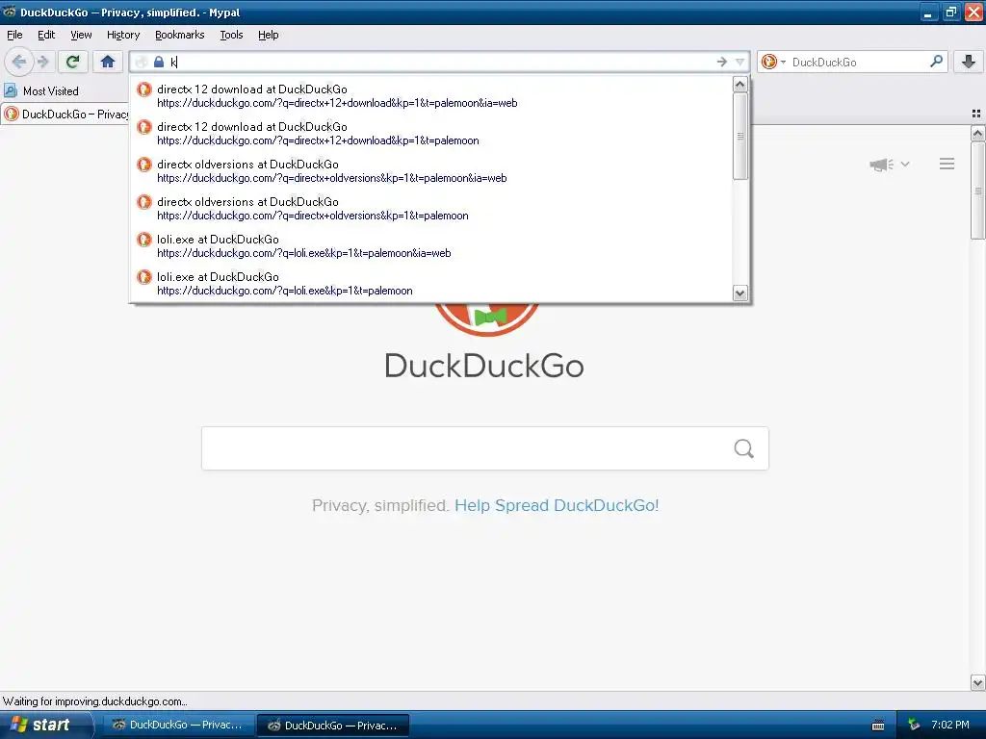Open the Tools menu
This screenshot has width=986, height=739.
231,35
